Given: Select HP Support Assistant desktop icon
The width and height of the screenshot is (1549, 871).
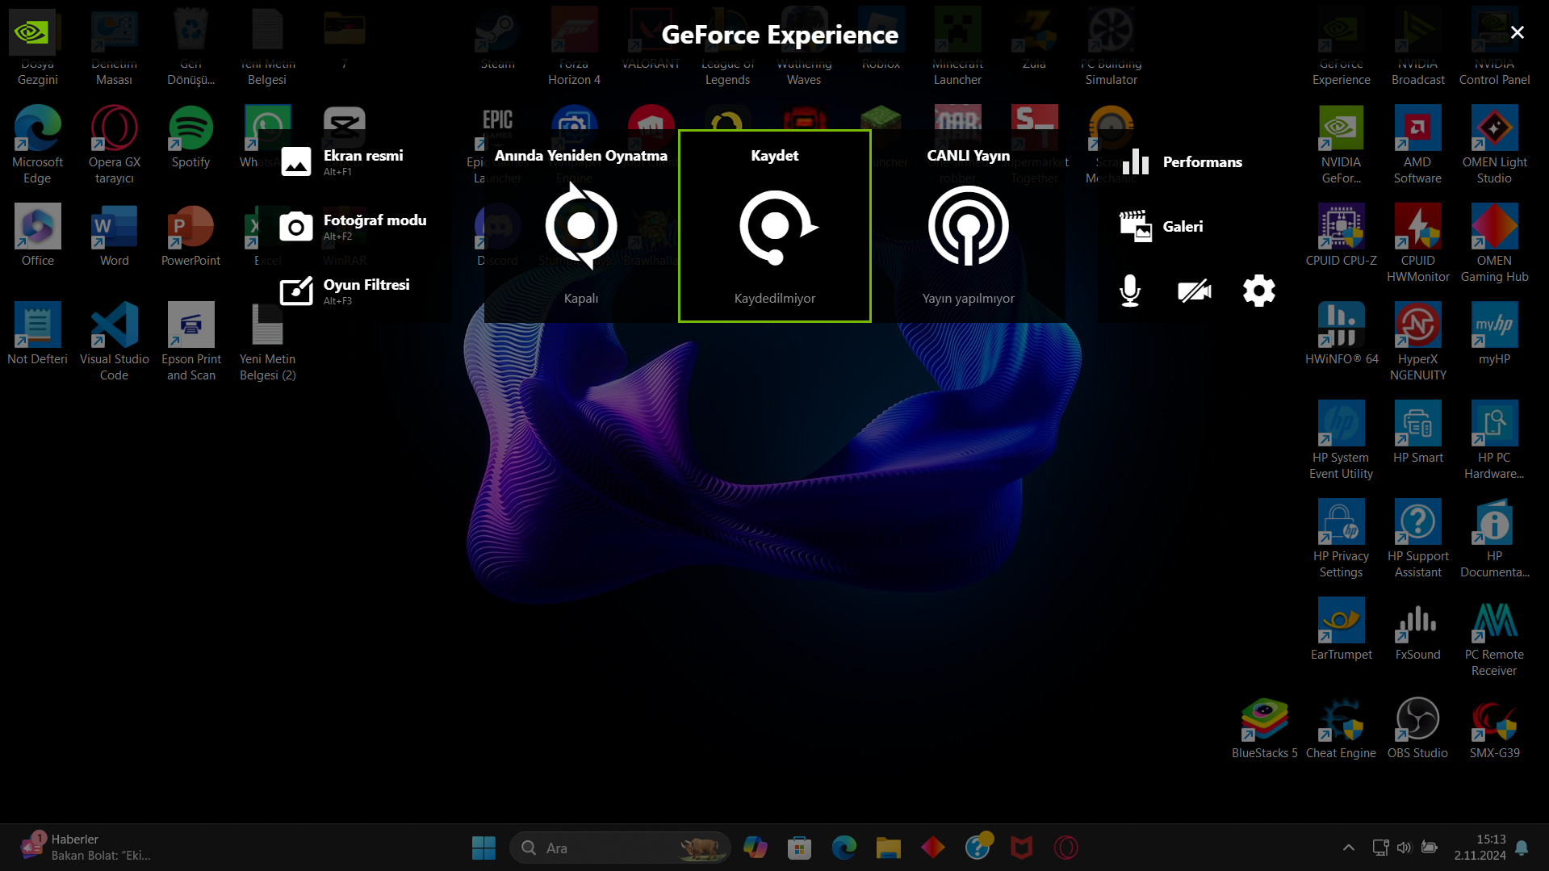Looking at the screenshot, I should tap(1418, 538).
